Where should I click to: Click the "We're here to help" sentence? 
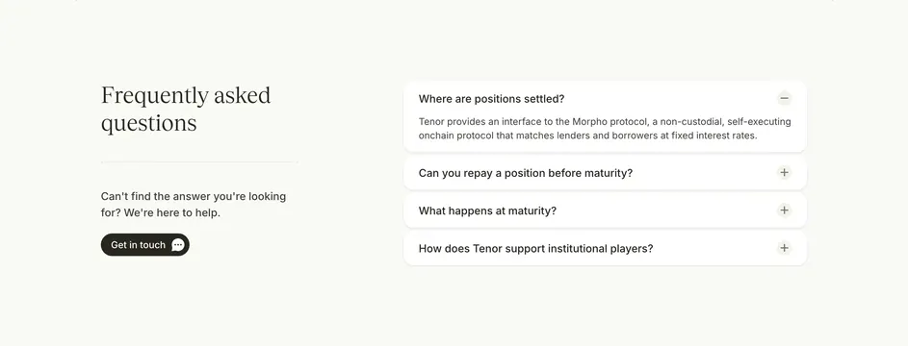(172, 212)
